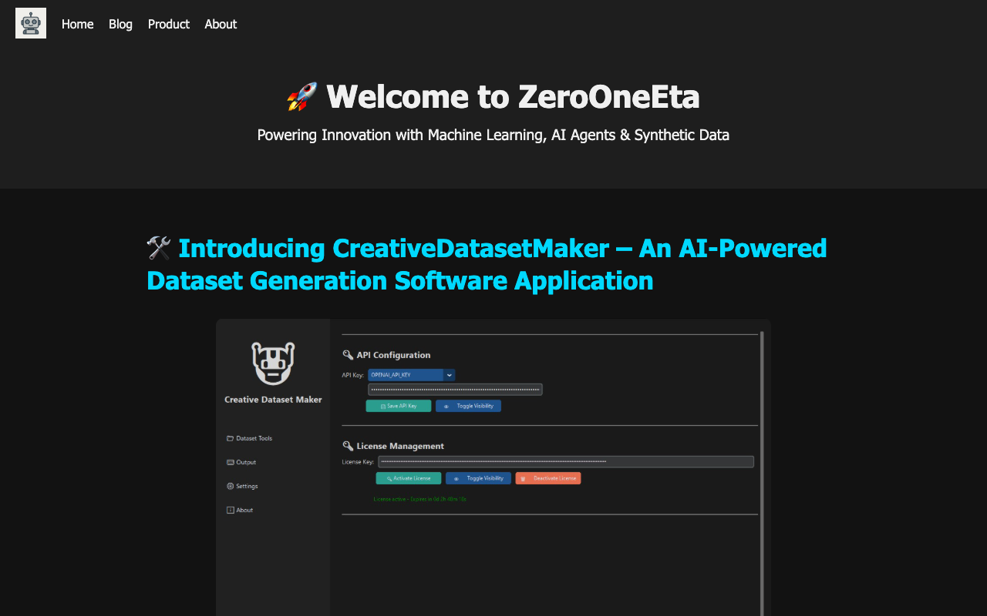Click the masked License Key field
Image resolution: width=987 pixels, height=616 pixels.
pyautogui.click(x=566, y=462)
